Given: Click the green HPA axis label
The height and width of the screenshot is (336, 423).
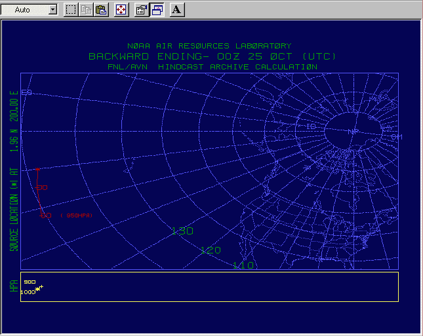Looking at the screenshot, I should (x=12, y=287).
